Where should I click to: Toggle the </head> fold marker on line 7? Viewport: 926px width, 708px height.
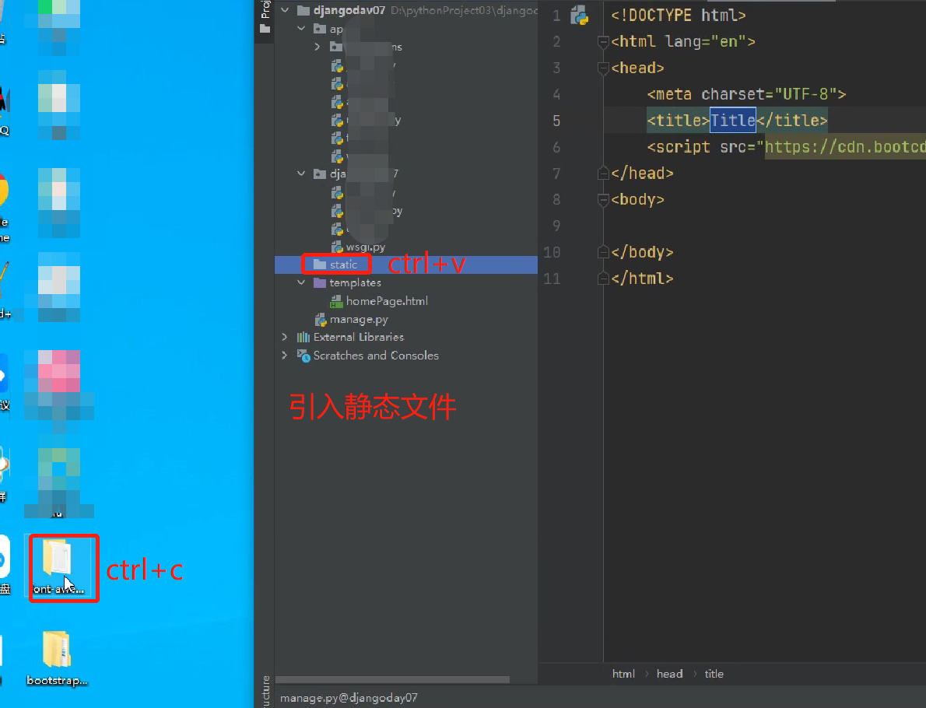(x=603, y=173)
